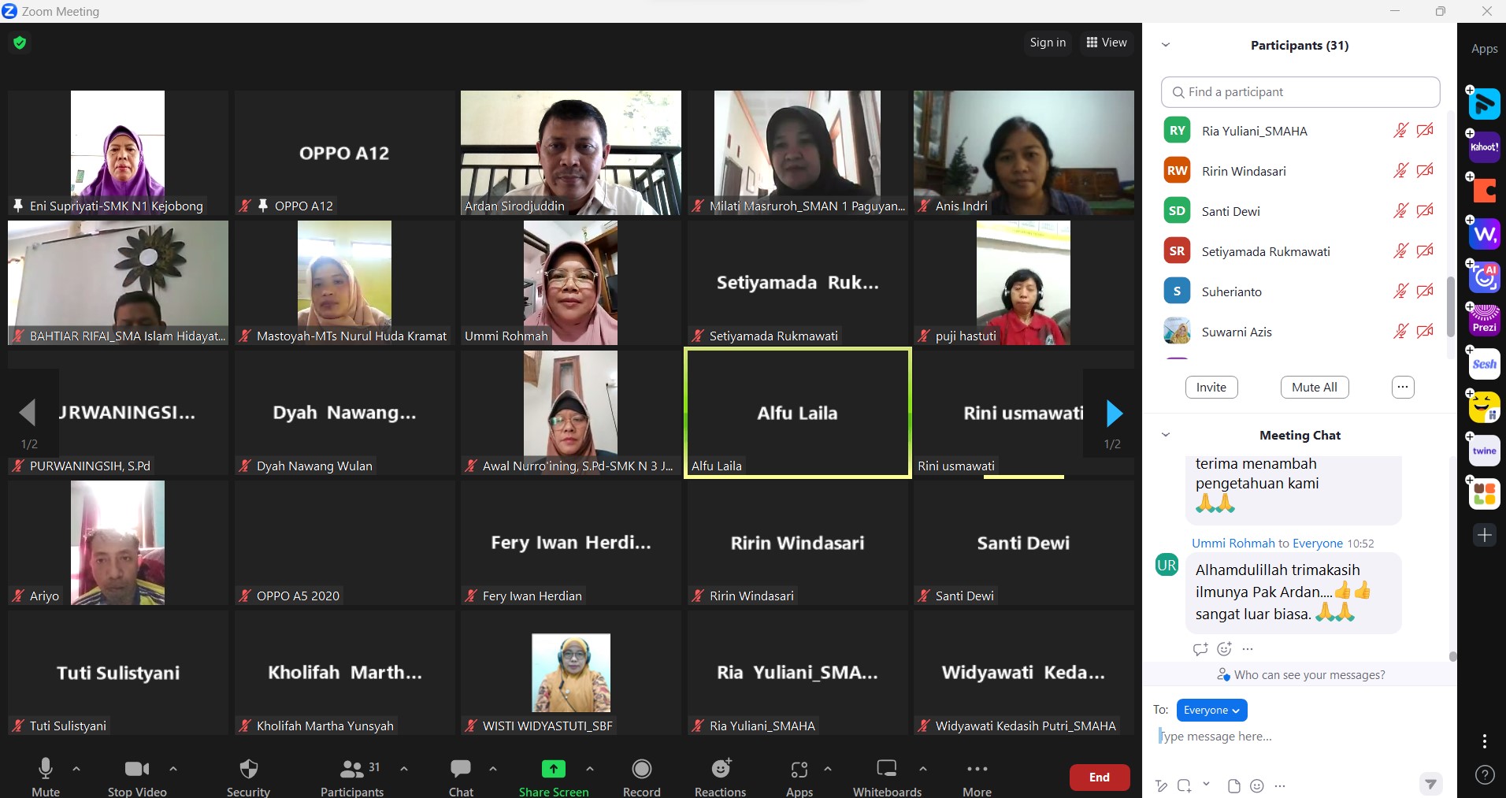
Task: Toggle the Chat panel in the toolbar
Action: coord(461,776)
